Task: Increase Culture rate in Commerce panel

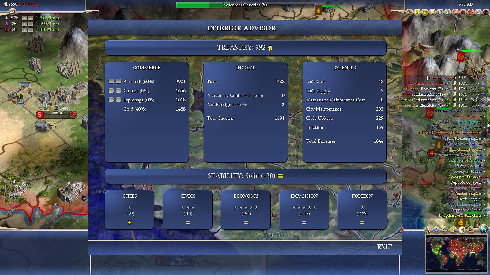Action: tap(111, 91)
